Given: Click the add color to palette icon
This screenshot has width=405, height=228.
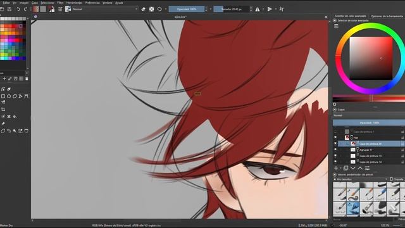Looking at the screenshot, I should click(x=4, y=79).
